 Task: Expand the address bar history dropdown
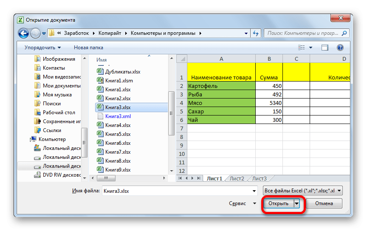coord(246,33)
